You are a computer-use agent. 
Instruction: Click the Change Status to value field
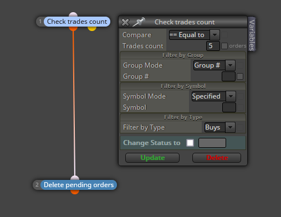pyautogui.click(x=212, y=143)
